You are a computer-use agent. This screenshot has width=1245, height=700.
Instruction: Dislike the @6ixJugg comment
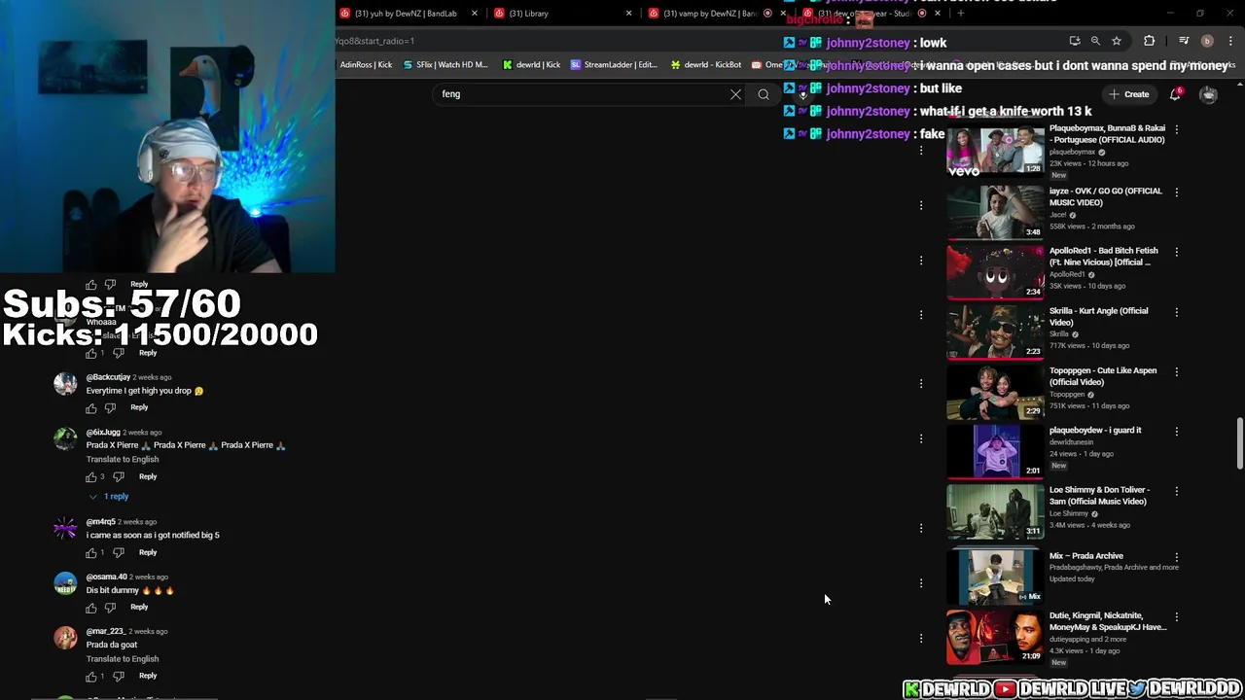coord(119,477)
